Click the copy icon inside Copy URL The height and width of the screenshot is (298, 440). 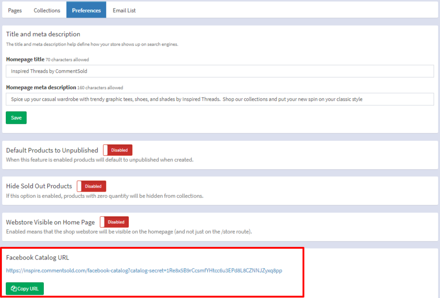(14, 289)
